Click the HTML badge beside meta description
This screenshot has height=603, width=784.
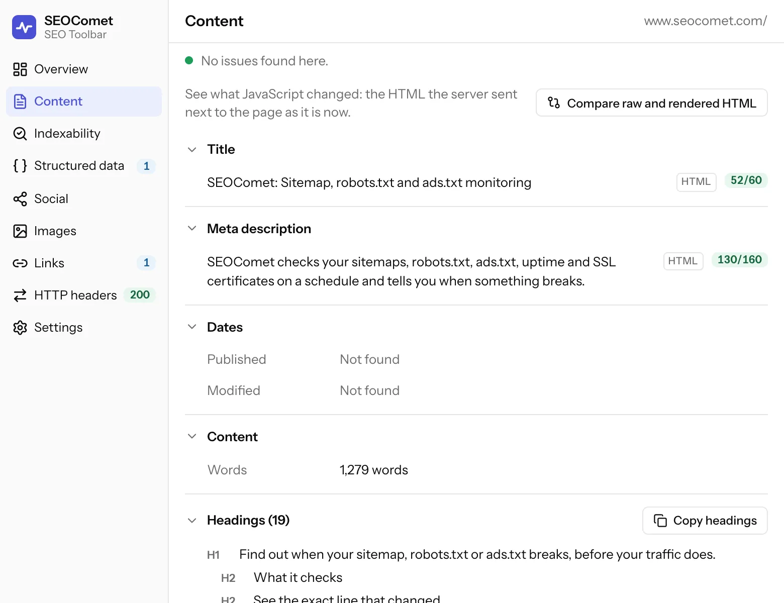pos(683,261)
